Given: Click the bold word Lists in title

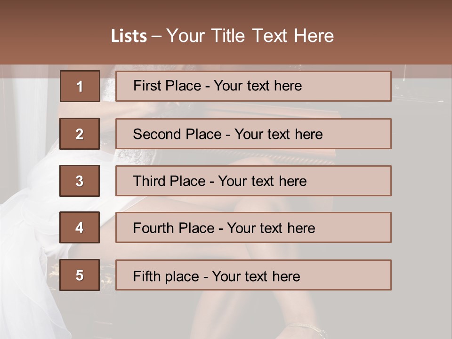Looking at the screenshot, I should pyautogui.click(x=129, y=36).
